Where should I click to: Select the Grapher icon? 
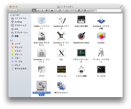(x=101, y=36)
